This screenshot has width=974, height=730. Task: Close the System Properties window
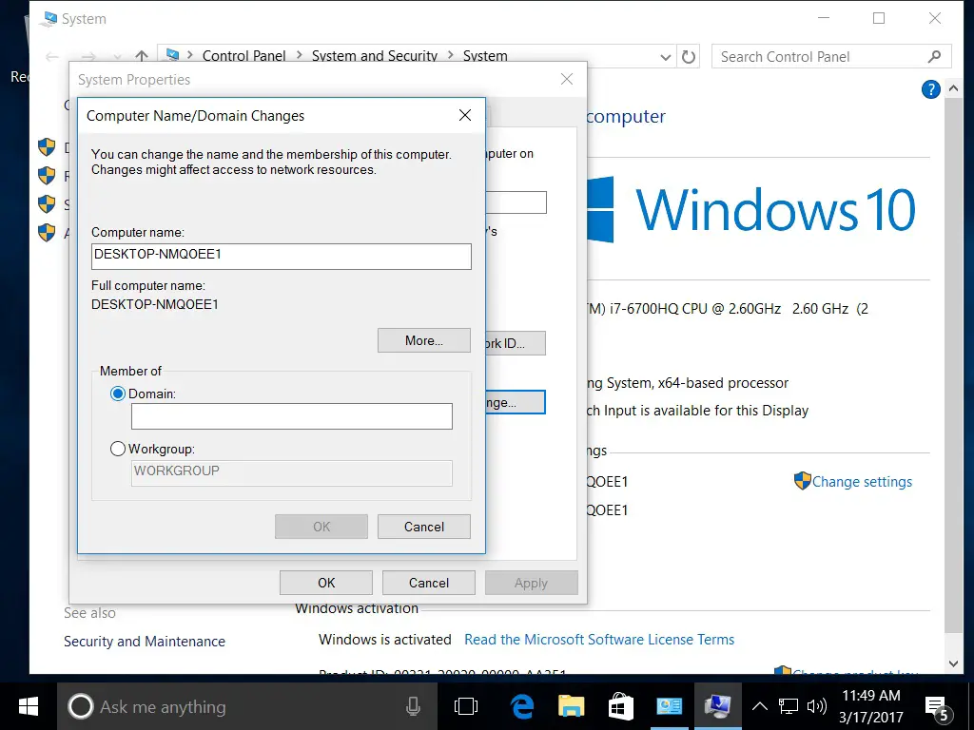(567, 79)
